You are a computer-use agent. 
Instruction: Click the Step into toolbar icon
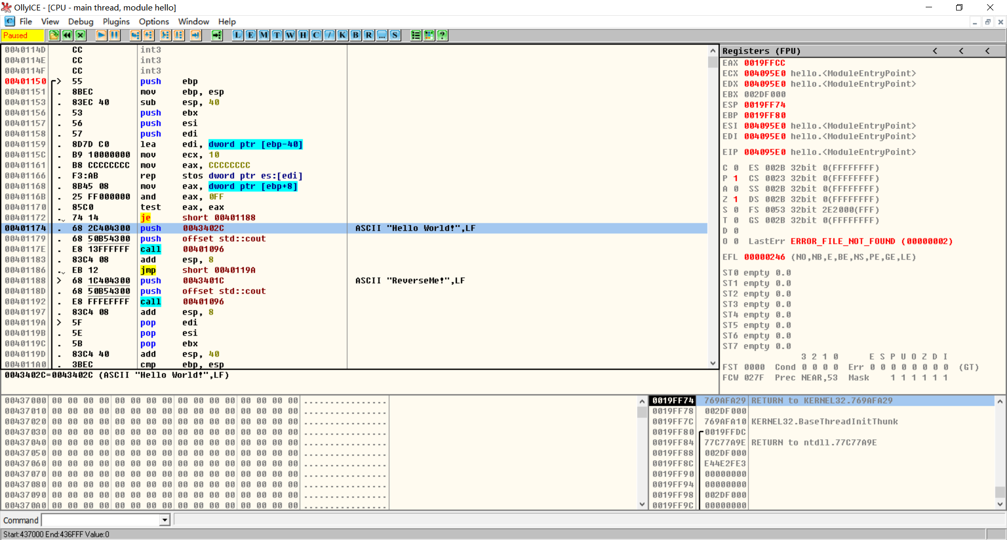pos(135,35)
